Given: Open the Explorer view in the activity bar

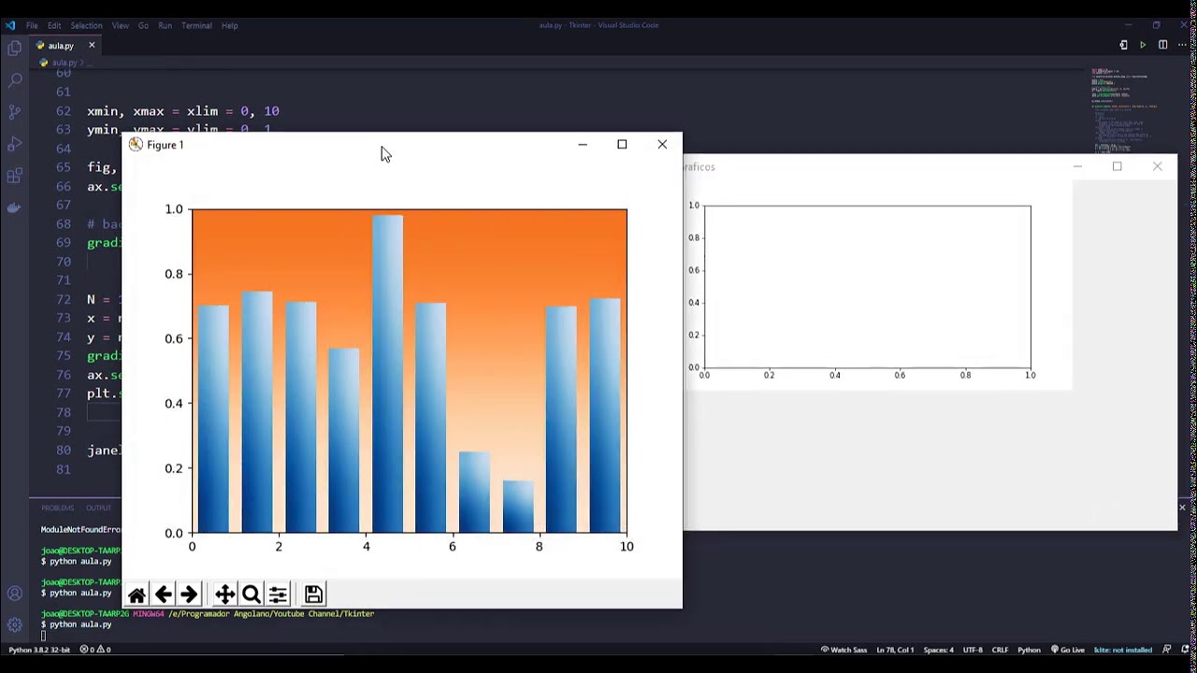Looking at the screenshot, I should (x=14, y=49).
